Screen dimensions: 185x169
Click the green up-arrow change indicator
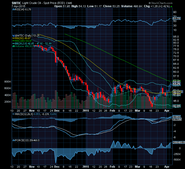pyautogui.click(x=171, y=6)
